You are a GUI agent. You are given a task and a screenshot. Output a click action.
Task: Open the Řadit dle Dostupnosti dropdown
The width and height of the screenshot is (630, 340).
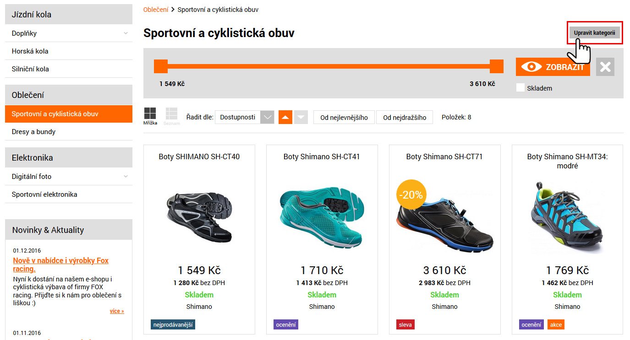(x=244, y=117)
